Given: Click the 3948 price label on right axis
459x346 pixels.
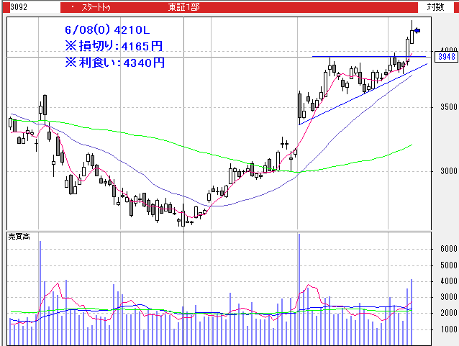Looking at the screenshot, I should pos(447,56).
